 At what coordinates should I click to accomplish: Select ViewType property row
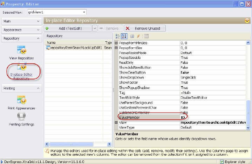182,128
